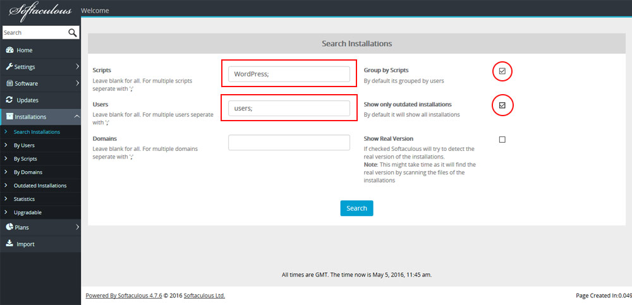Click the Search Installations panel heading
The height and width of the screenshot is (305, 632).
(356, 43)
